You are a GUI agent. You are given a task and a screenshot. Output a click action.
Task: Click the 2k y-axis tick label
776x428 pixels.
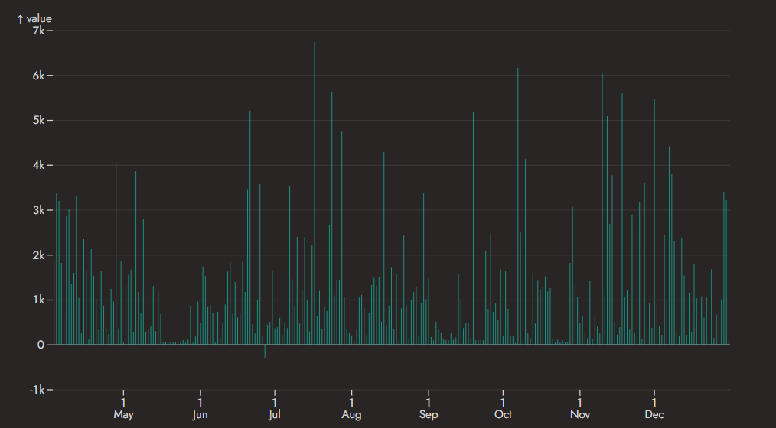click(x=39, y=255)
